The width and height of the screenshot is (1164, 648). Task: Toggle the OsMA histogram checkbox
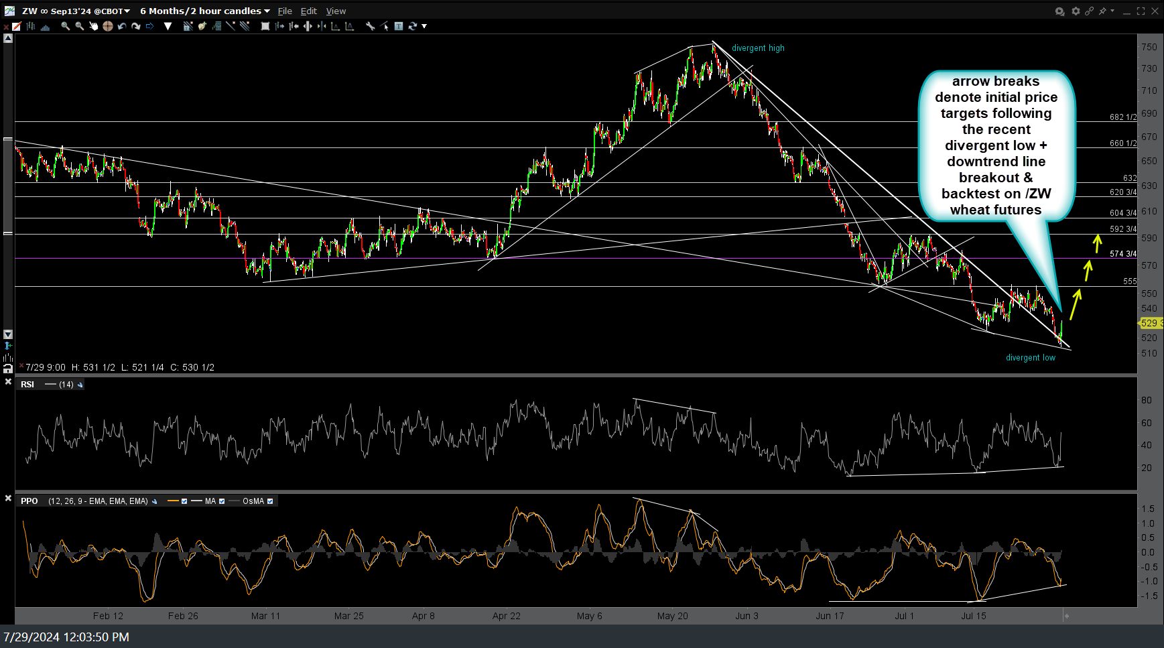point(270,501)
